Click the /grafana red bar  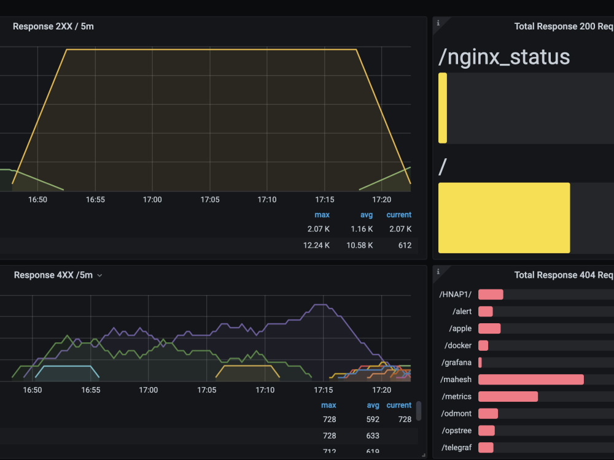480,362
